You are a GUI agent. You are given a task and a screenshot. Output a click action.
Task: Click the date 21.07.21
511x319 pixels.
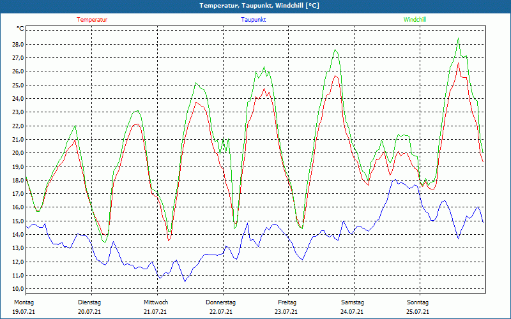pyautogui.click(x=155, y=312)
